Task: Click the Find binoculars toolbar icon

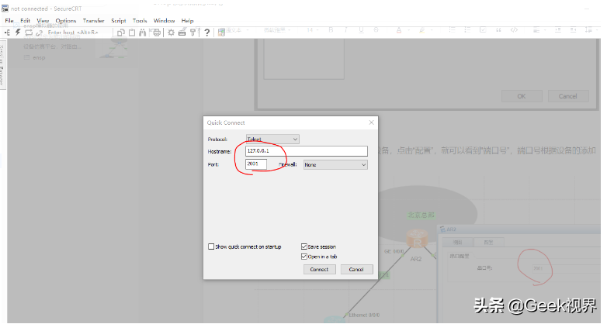Action: coord(143,33)
